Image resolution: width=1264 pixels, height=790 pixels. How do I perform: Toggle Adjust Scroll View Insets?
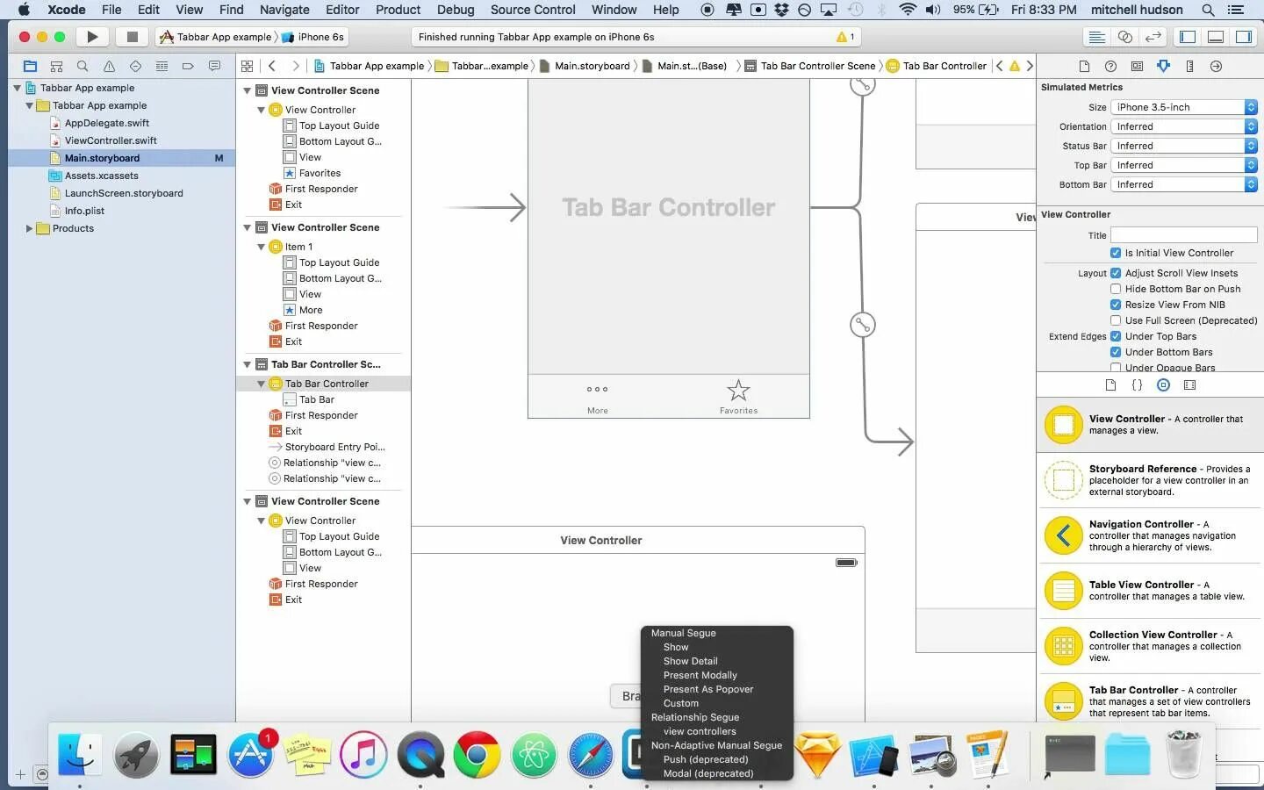click(x=1116, y=273)
